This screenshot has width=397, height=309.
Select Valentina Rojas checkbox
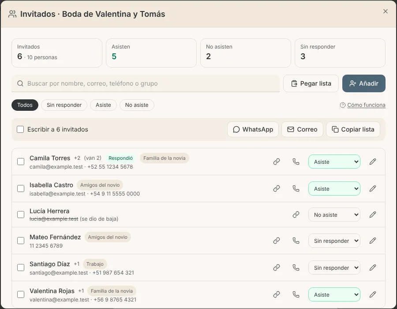pyautogui.click(x=21, y=294)
